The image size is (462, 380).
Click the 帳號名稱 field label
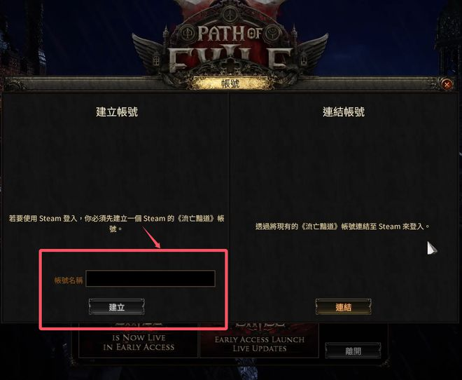tap(69, 280)
